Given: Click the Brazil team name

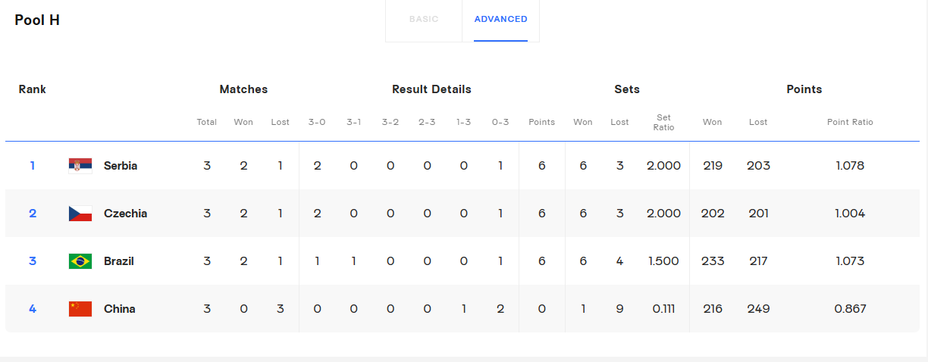Looking at the screenshot, I should [119, 261].
